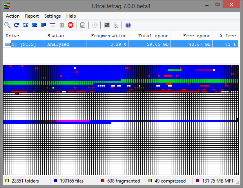Pause the current job
This screenshot has width=243, height=188.
62,25
